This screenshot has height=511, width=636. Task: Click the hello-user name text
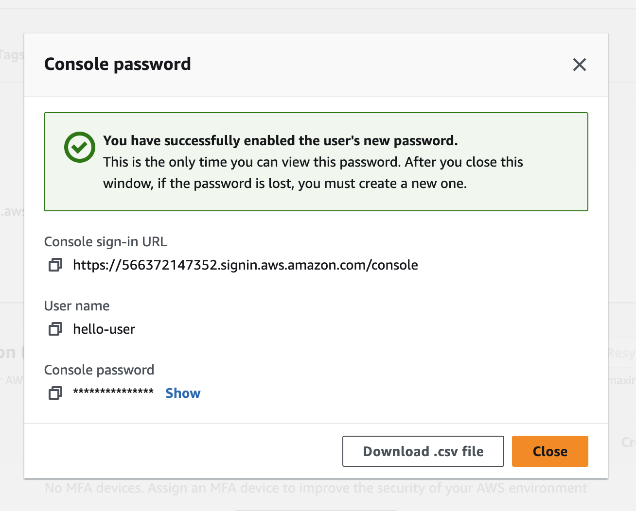click(x=104, y=329)
